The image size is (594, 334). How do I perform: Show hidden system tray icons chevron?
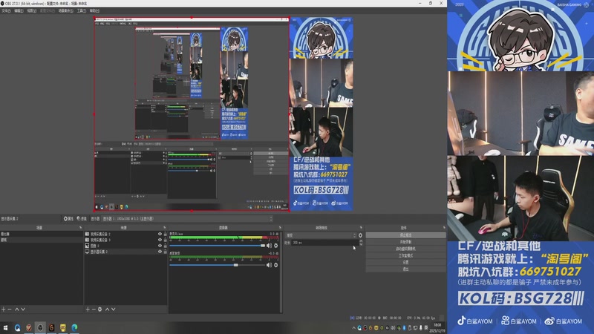pos(354,328)
